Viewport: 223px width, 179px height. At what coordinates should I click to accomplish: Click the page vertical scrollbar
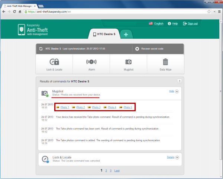pyautogui.click(x=221, y=91)
